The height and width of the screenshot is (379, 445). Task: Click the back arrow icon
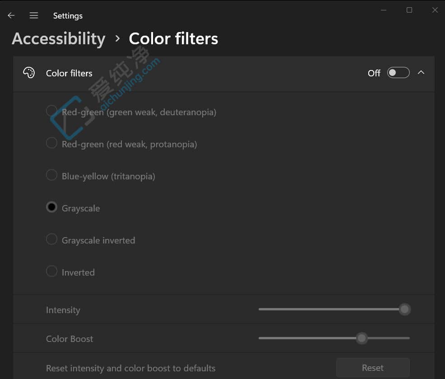coord(11,15)
